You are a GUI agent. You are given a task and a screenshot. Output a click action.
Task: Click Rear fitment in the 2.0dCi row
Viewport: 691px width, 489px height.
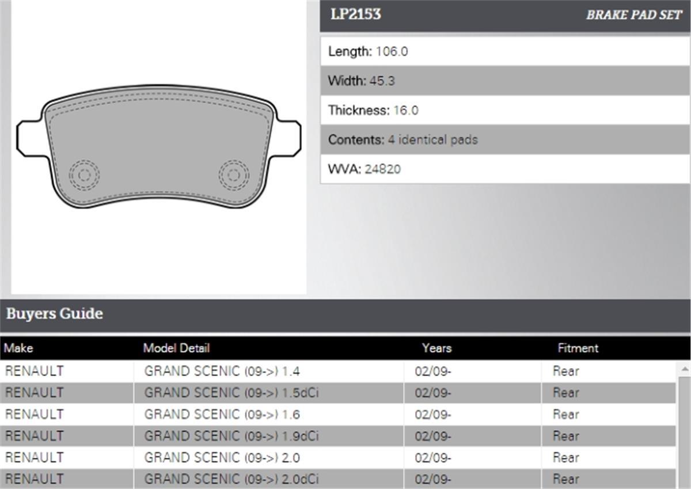[x=565, y=479]
